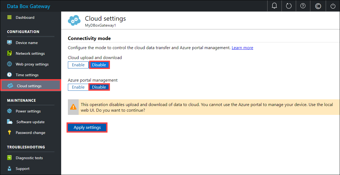The image size is (340, 175).
Task: Click the power shutdown icon
Action: [x=333, y=6]
